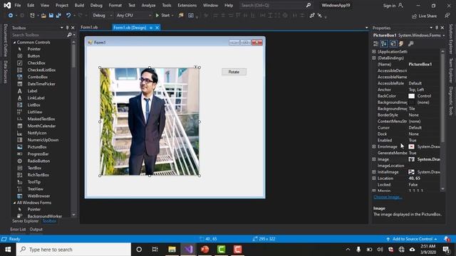
Task: Click the Sign in account icon
Action: point(400,5)
